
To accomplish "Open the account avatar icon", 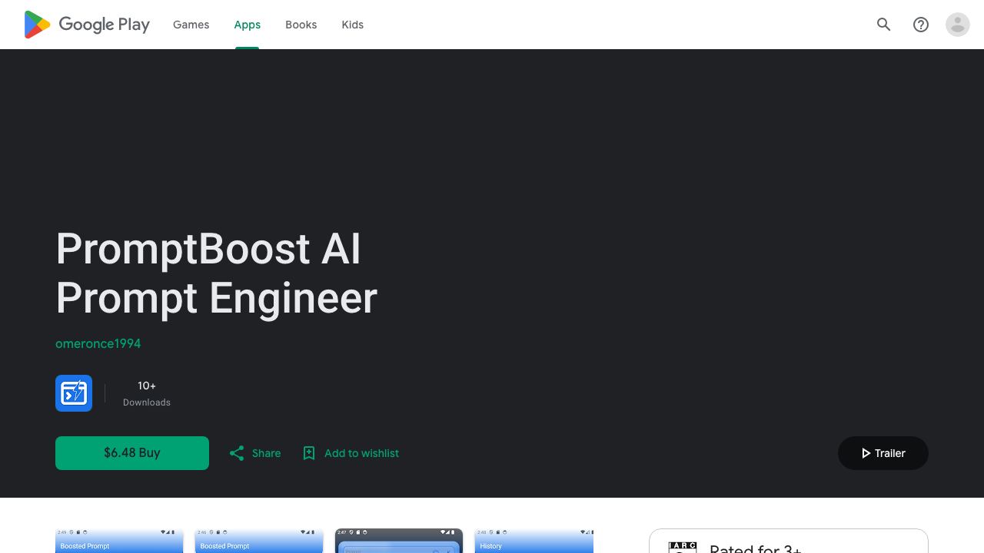I will (x=958, y=25).
